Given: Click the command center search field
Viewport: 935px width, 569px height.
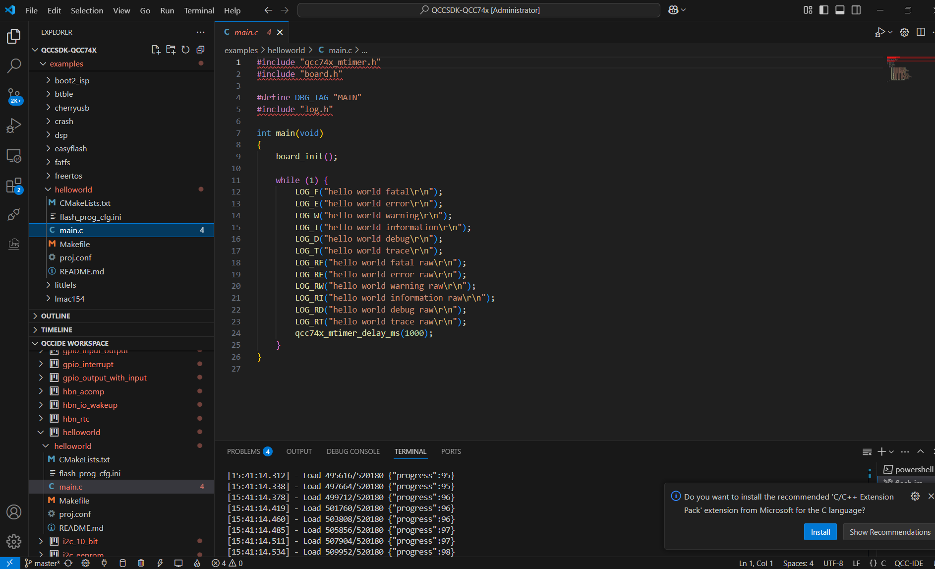Looking at the screenshot, I should 478,10.
